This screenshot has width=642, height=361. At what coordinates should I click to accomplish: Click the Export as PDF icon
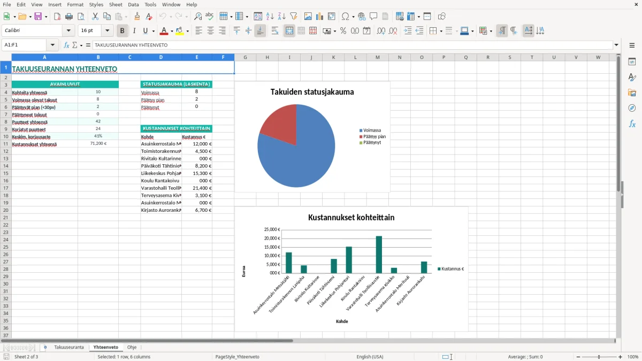point(57,17)
